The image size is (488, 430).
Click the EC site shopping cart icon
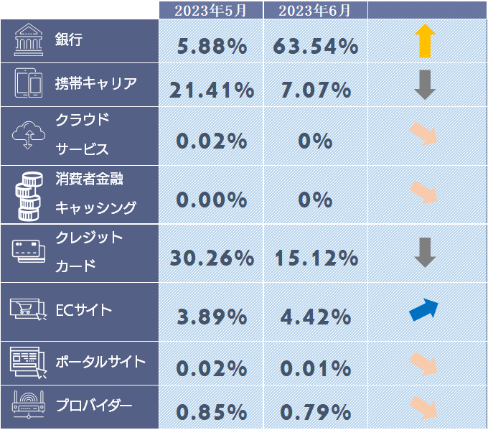[x=29, y=310]
